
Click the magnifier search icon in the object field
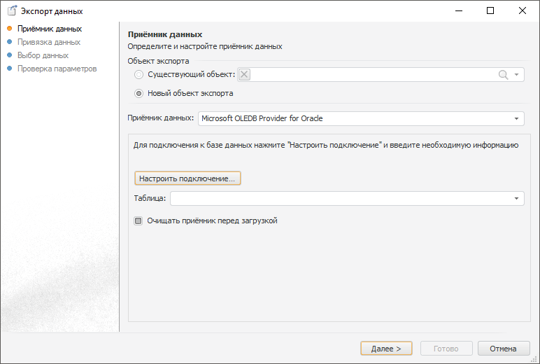[x=503, y=75]
